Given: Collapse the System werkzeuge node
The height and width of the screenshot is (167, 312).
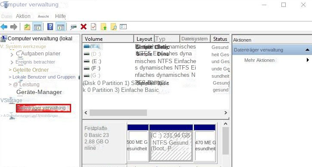Looking at the screenshot, I should 2,46.
